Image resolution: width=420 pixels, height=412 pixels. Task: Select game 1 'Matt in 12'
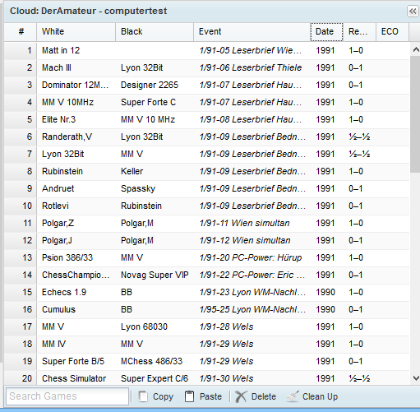206,50
